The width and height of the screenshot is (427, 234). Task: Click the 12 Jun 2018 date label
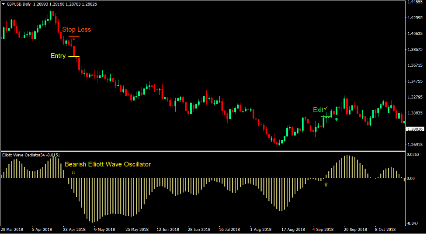tap(168, 229)
